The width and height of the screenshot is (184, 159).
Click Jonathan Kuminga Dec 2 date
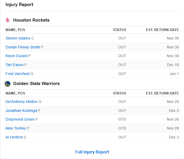tap(174, 111)
